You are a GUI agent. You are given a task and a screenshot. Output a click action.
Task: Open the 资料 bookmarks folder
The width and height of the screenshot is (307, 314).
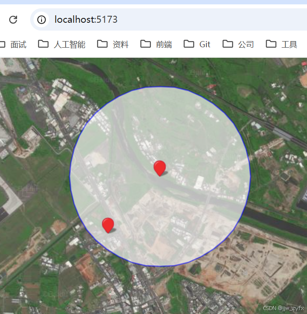click(113, 44)
